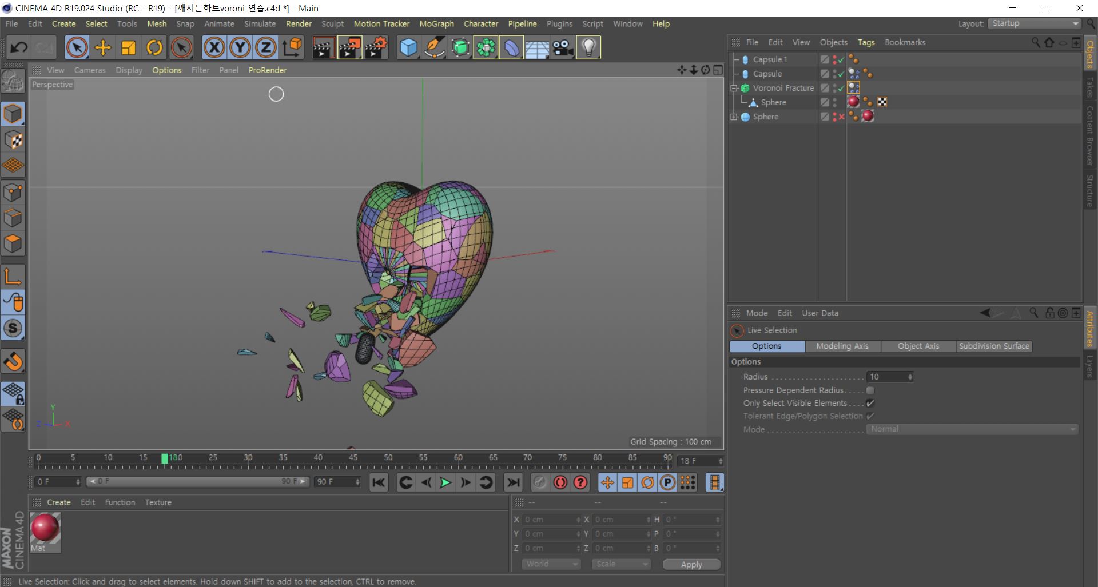The height and width of the screenshot is (587, 1098).
Task: Switch to Texture mode checkered cube icon
Action: (x=13, y=140)
